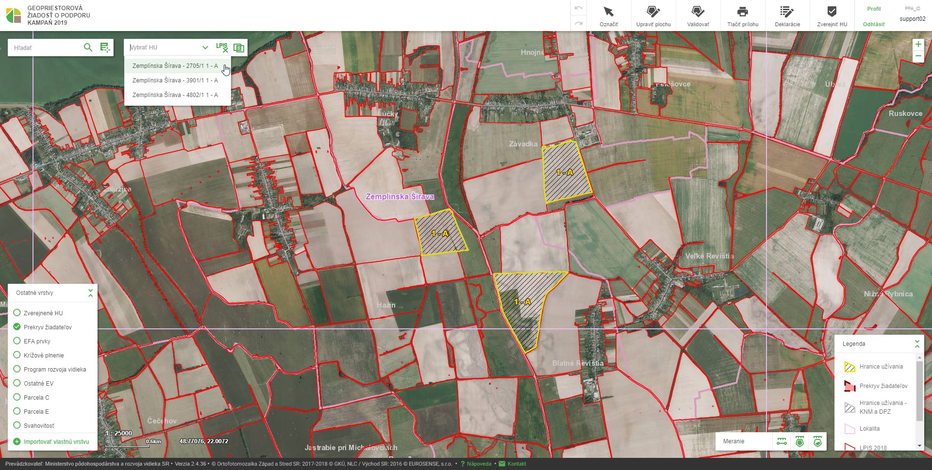The height and width of the screenshot is (470, 932).
Task: Zoom out the map with minus button
Action: click(x=918, y=56)
